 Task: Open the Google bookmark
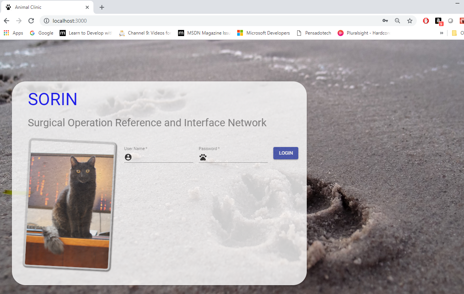tap(42, 33)
